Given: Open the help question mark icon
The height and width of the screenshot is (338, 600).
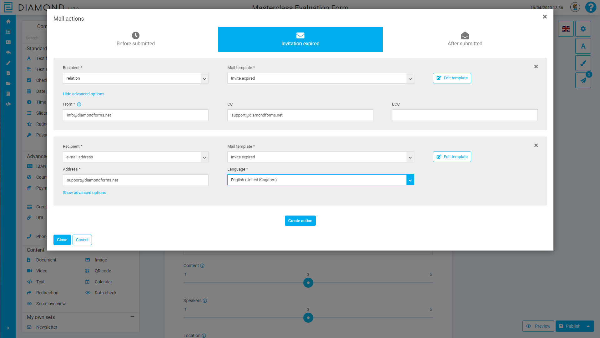Looking at the screenshot, I should tap(591, 7).
